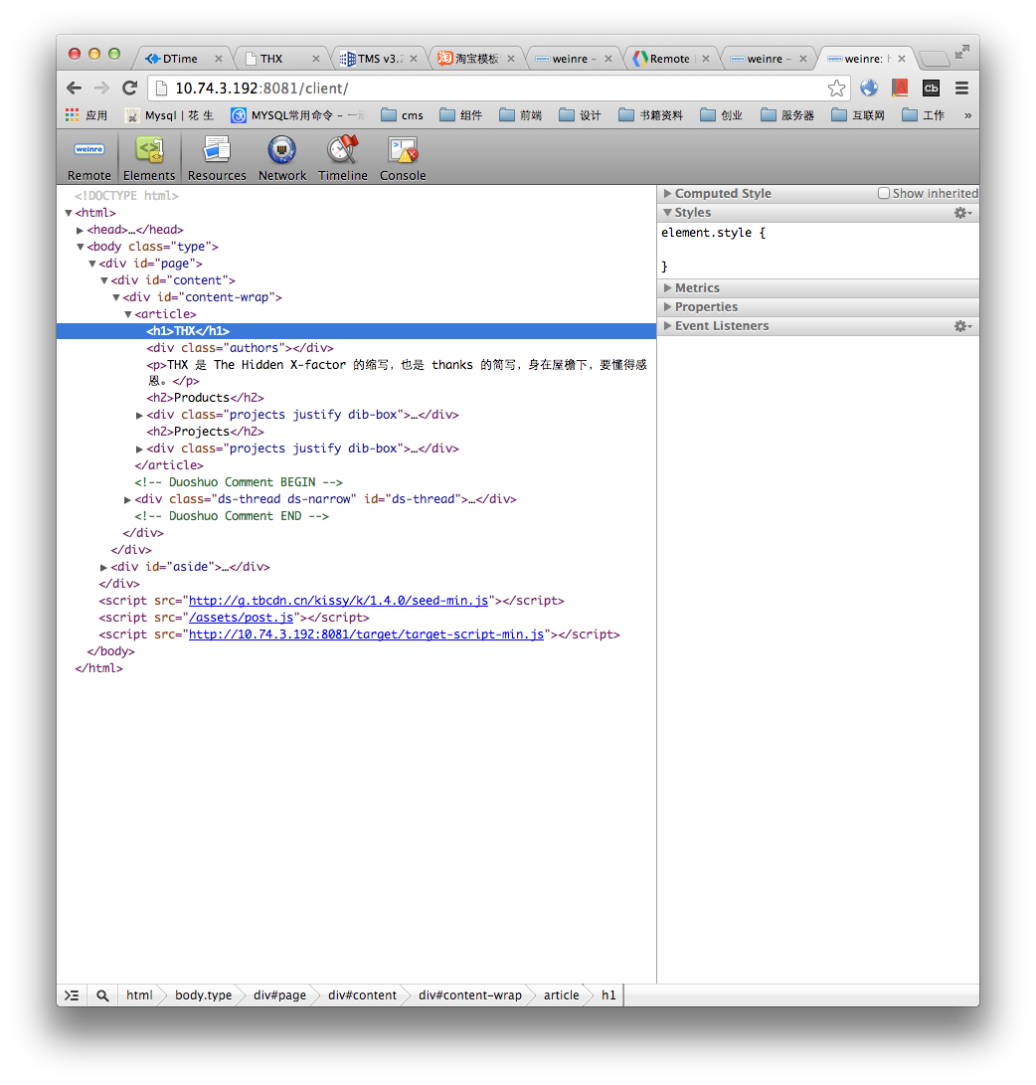Open the target-script-min.js link
This screenshot has height=1085, width=1036.
click(x=366, y=634)
